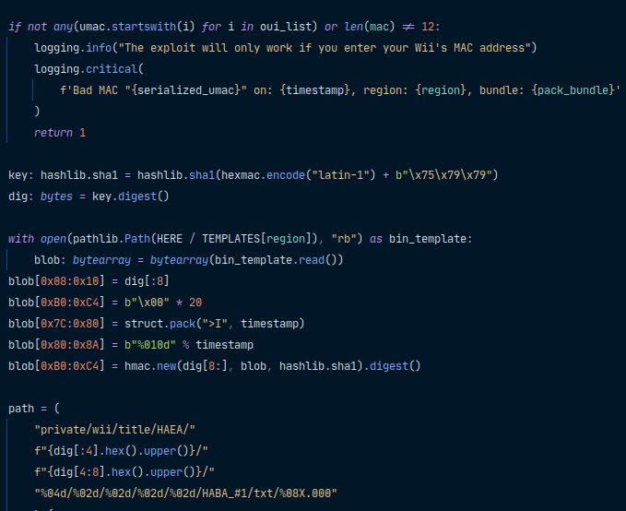Click the 'HABA_#1/txt' format string line
626x511 pixels.
point(184,493)
